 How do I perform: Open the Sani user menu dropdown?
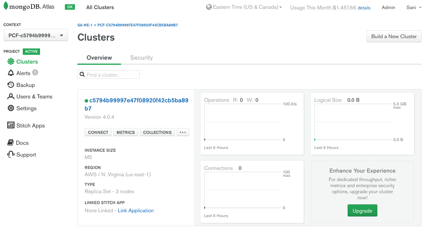[x=414, y=8]
